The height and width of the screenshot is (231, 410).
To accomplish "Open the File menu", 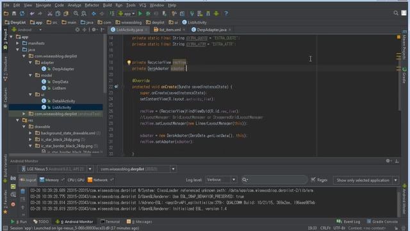I will coord(6,5).
